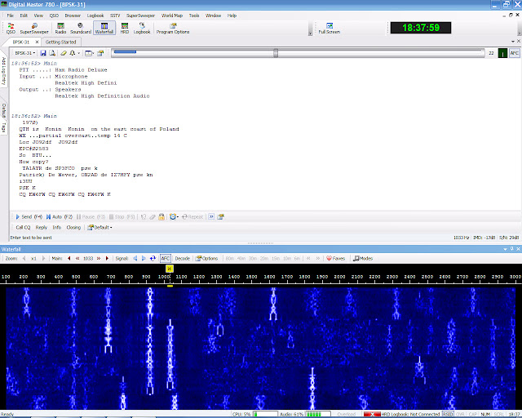Open receive pane options icon

coord(100,53)
